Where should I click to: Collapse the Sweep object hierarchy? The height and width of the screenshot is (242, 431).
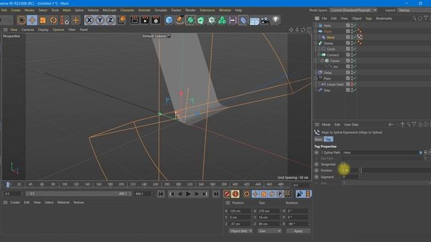(x=316, y=43)
